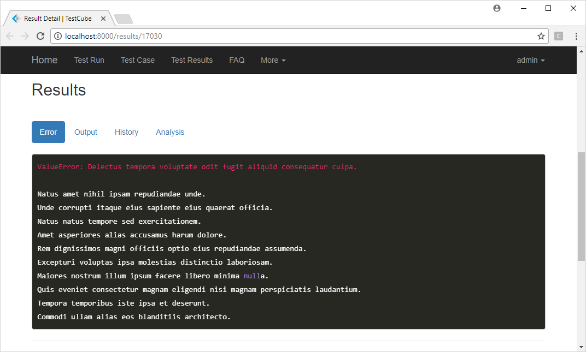Open the Test Results page

tap(192, 60)
